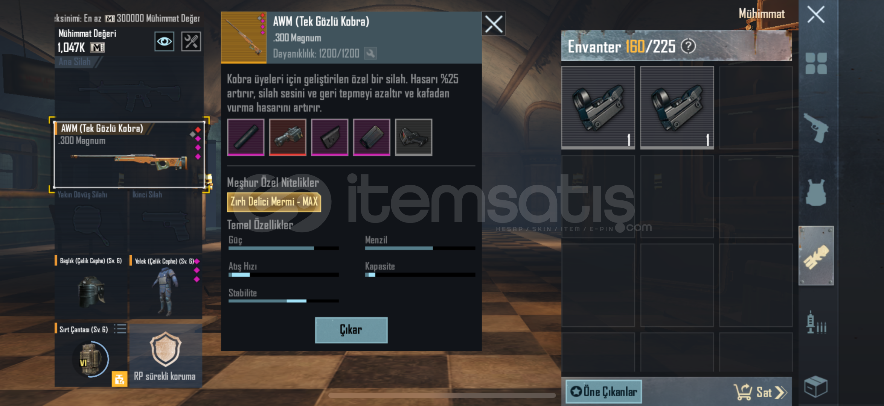The image size is (884, 406).
Task: Open the backpack list menu icon
Action: pos(120,329)
